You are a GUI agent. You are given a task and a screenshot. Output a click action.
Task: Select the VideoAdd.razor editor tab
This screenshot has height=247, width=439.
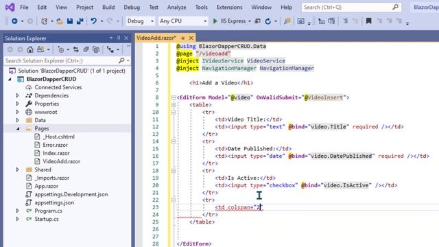(x=156, y=38)
